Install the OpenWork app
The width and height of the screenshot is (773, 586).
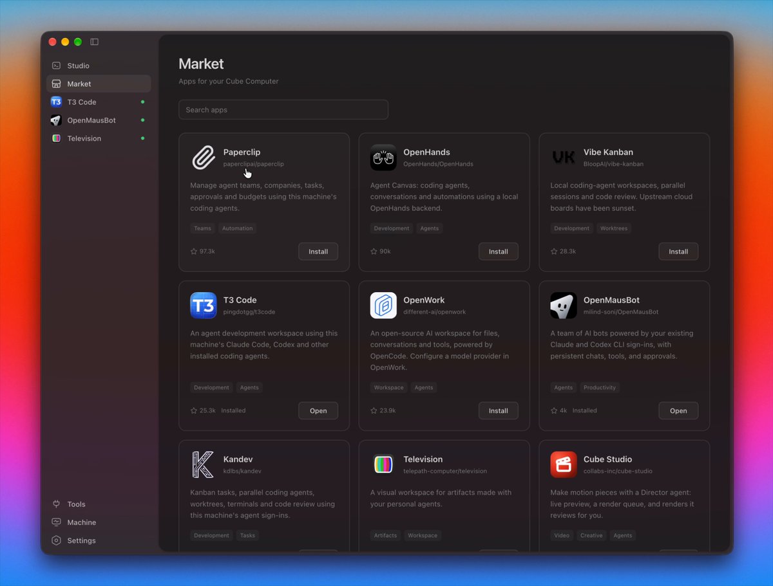[498, 410]
